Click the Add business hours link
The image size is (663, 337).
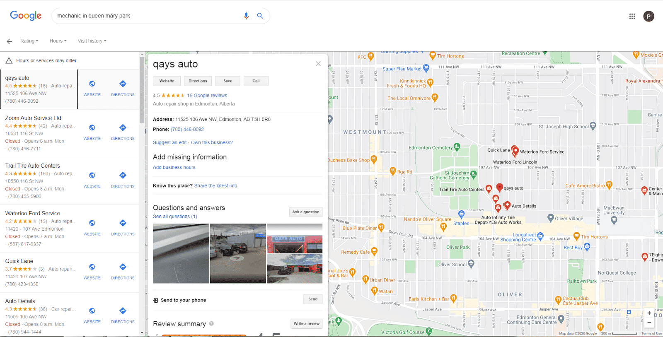pos(174,167)
